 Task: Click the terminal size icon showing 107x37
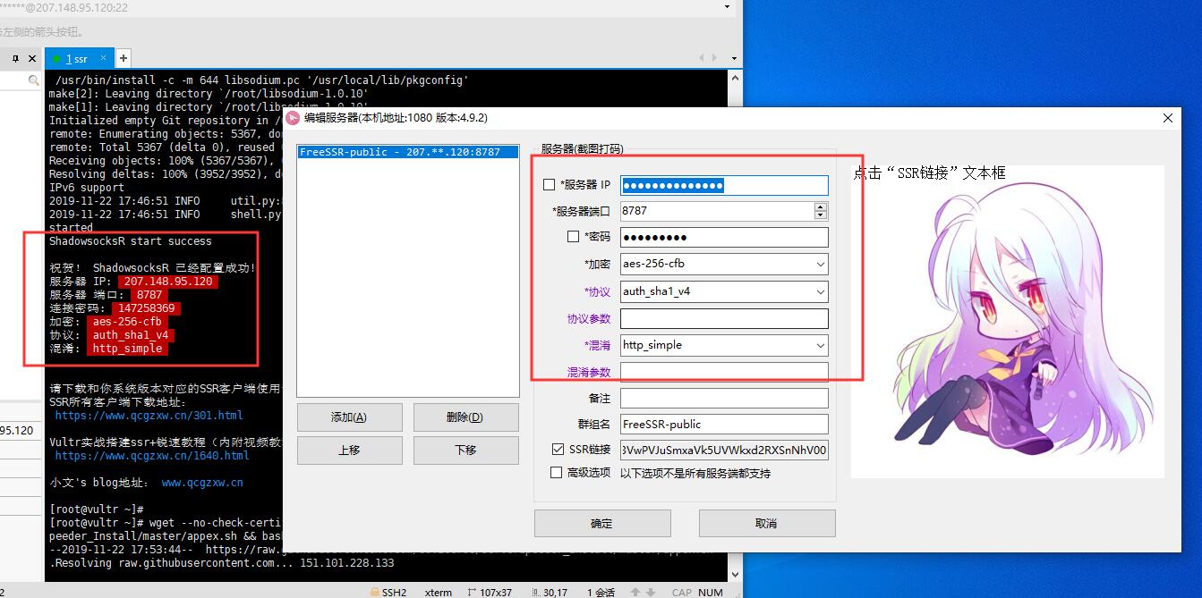click(x=471, y=592)
